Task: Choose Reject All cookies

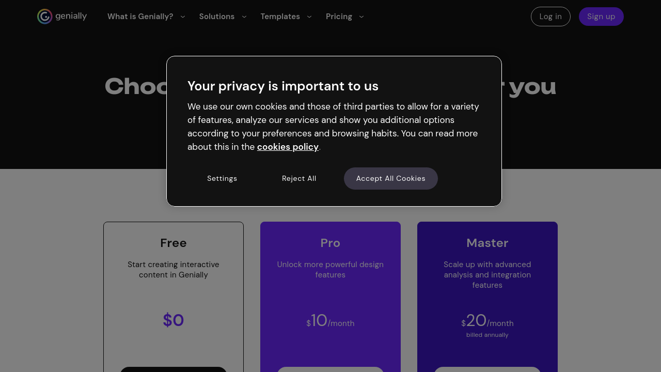Action: [299, 178]
